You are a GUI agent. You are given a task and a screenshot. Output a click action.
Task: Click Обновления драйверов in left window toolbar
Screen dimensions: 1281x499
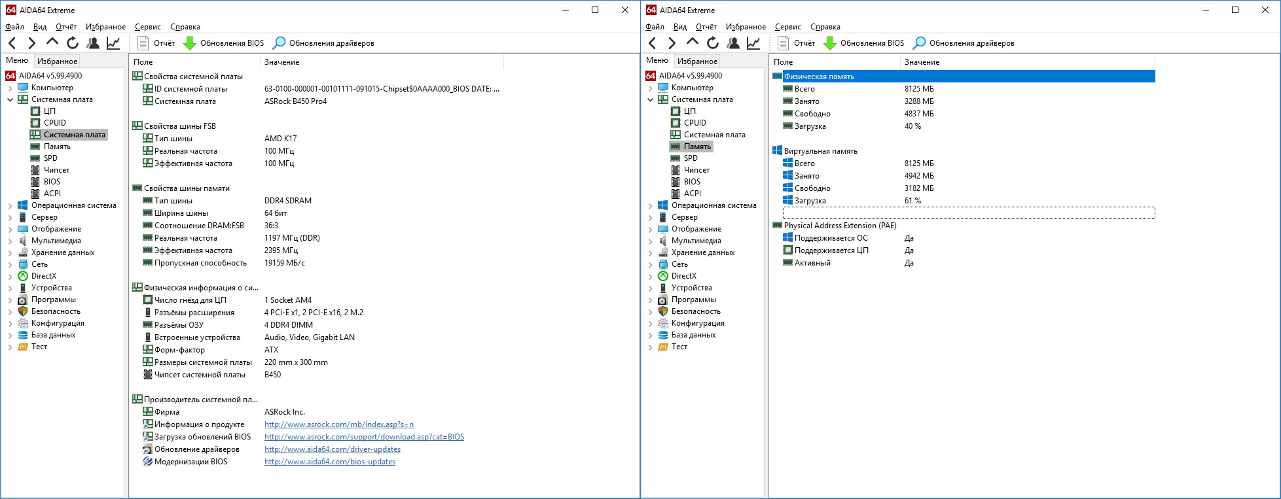point(323,43)
